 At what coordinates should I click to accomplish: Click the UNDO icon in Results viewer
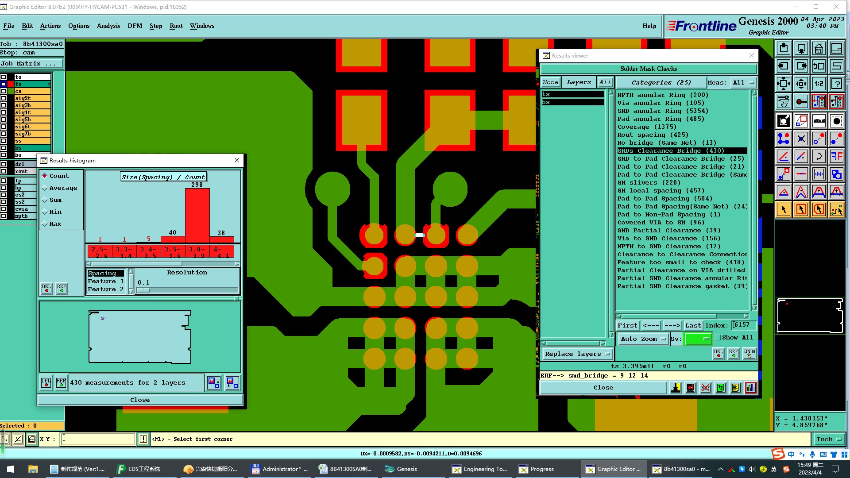[x=749, y=353]
